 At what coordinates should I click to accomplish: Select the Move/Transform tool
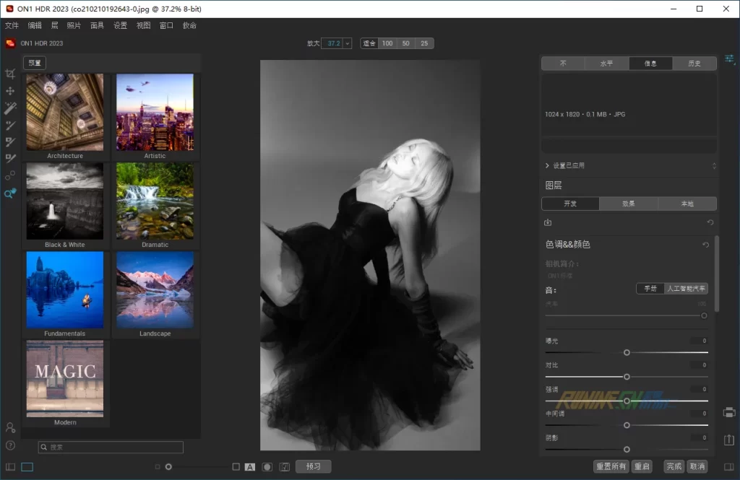tap(10, 92)
